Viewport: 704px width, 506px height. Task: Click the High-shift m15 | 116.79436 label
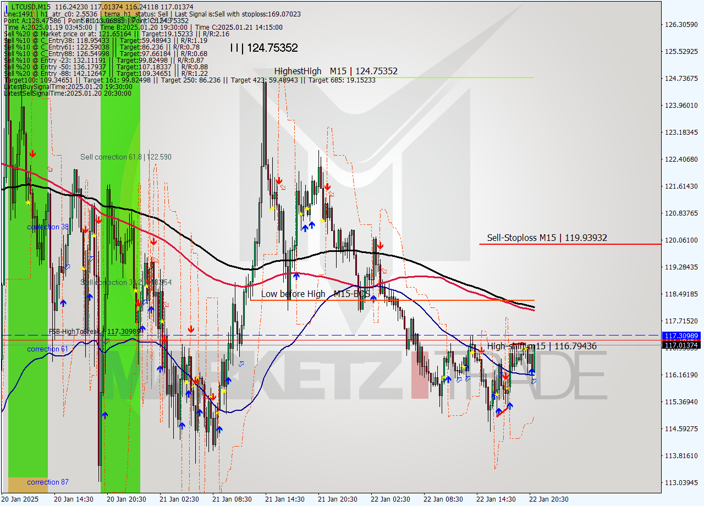542,346
